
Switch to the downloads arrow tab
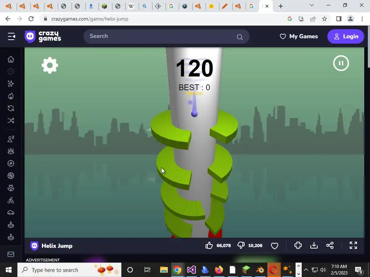coord(91,6)
